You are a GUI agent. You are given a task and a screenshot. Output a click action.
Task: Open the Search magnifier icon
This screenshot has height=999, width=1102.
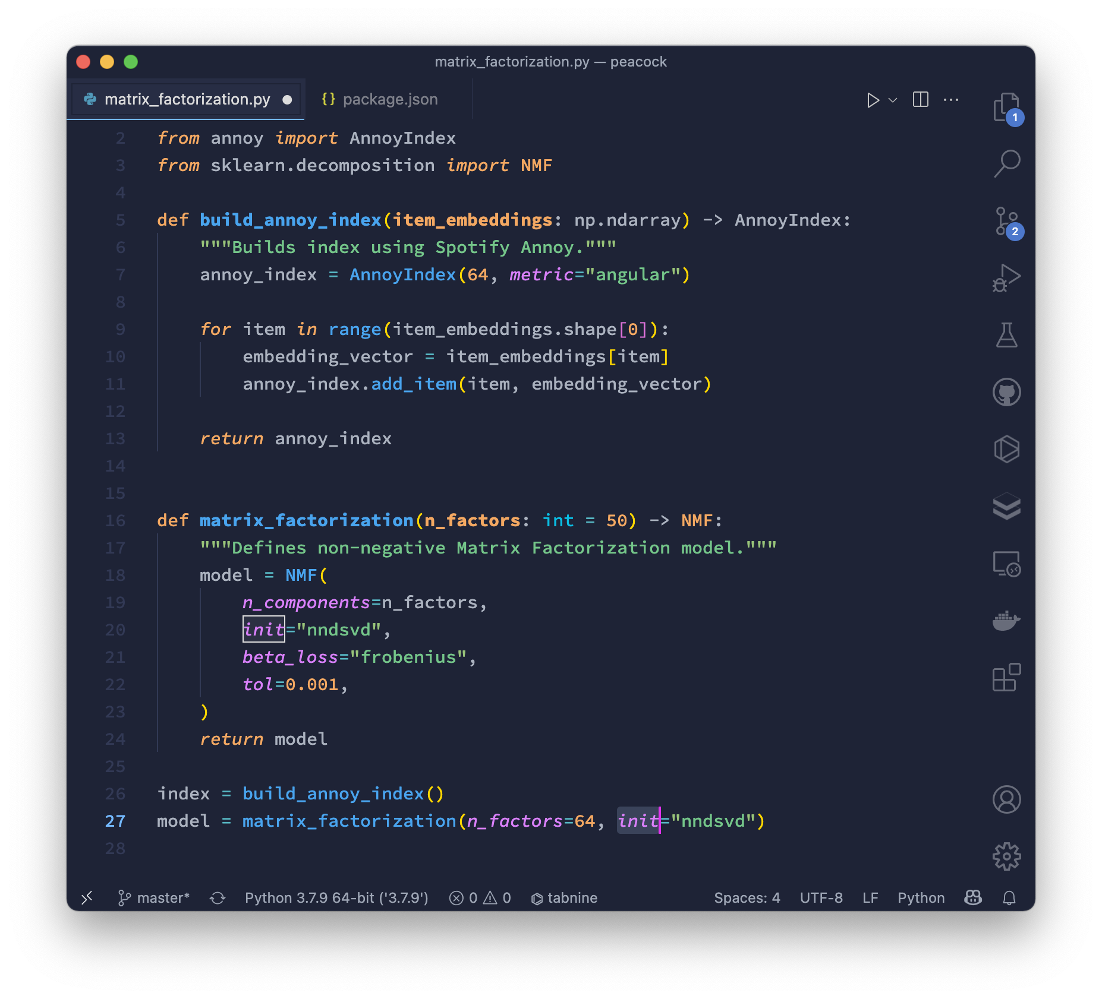(1006, 163)
